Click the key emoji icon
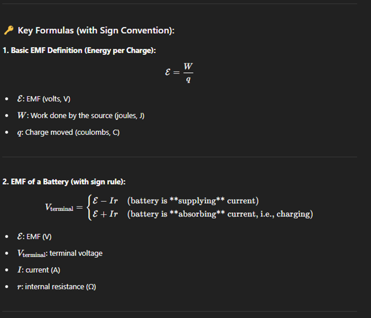 pyautogui.click(x=9, y=30)
